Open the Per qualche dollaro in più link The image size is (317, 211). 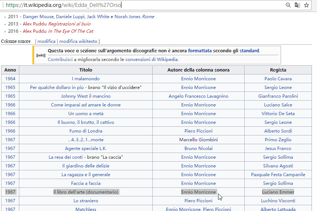pos(57,88)
